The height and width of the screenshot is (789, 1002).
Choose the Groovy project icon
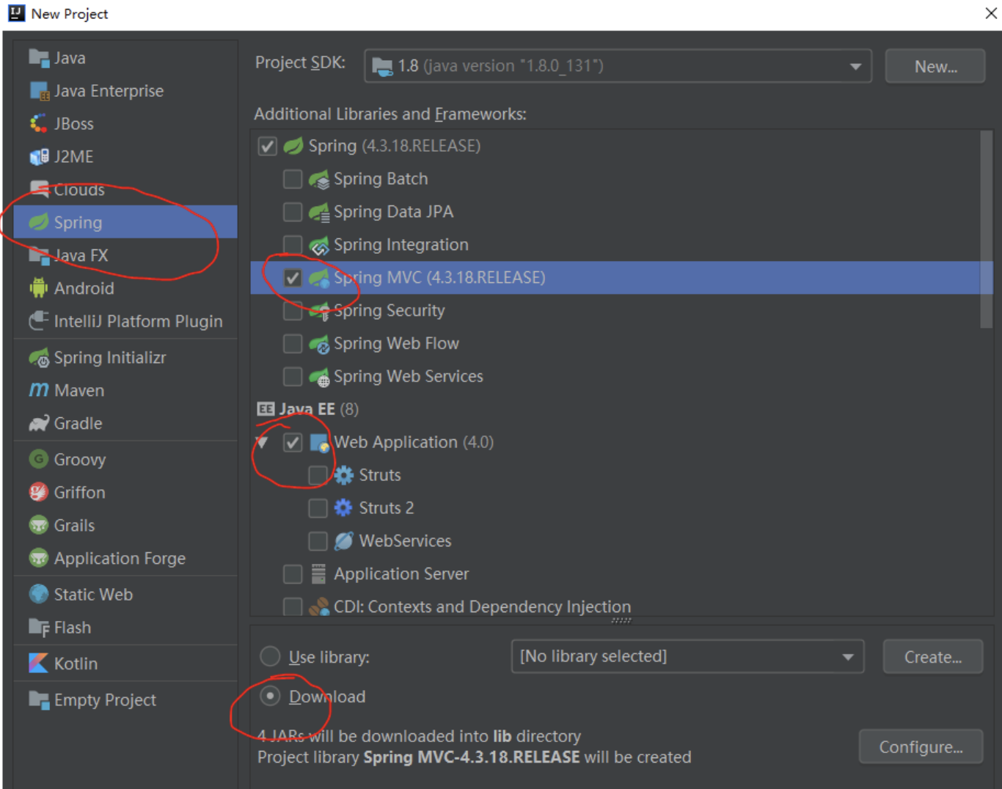[x=39, y=460]
